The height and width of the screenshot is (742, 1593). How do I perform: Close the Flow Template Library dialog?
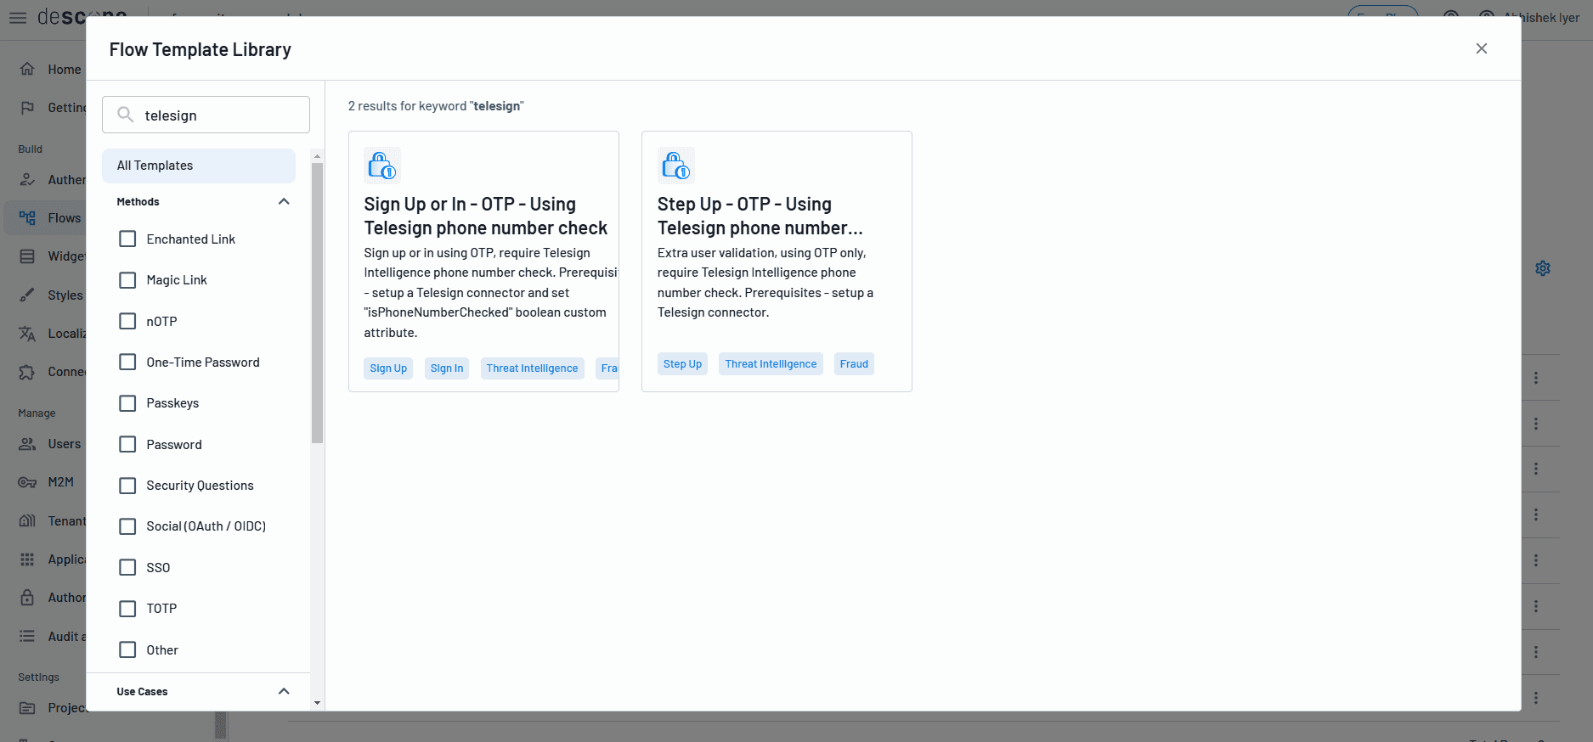pos(1481,48)
